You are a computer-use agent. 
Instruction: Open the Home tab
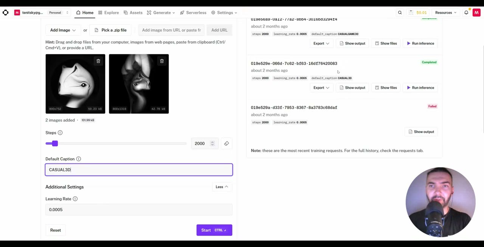pyautogui.click(x=85, y=12)
